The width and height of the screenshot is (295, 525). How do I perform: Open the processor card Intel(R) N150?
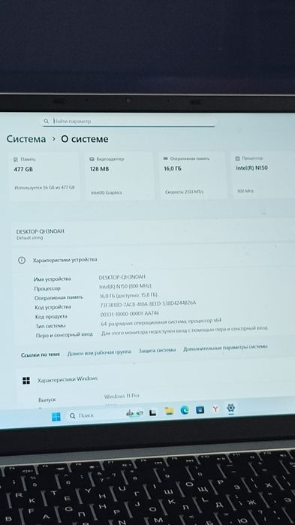pyautogui.click(x=263, y=176)
